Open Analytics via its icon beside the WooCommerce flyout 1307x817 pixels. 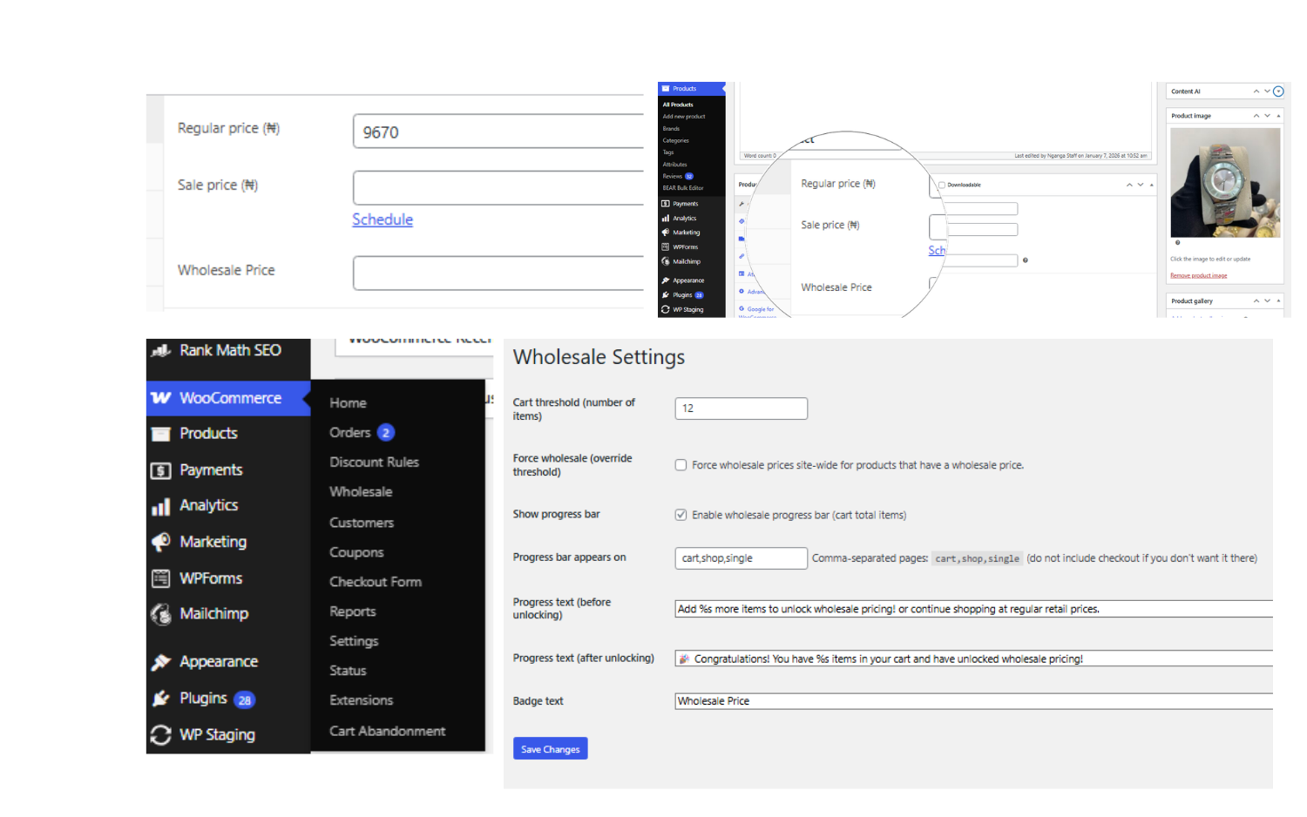[x=160, y=506]
